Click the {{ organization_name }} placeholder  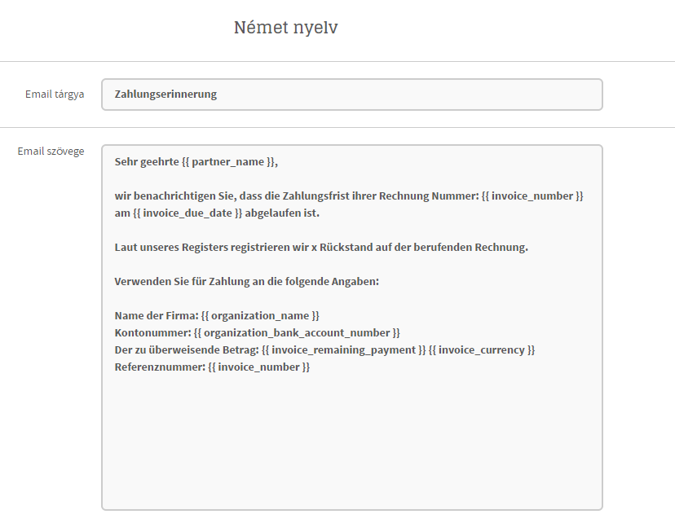click(x=260, y=316)
